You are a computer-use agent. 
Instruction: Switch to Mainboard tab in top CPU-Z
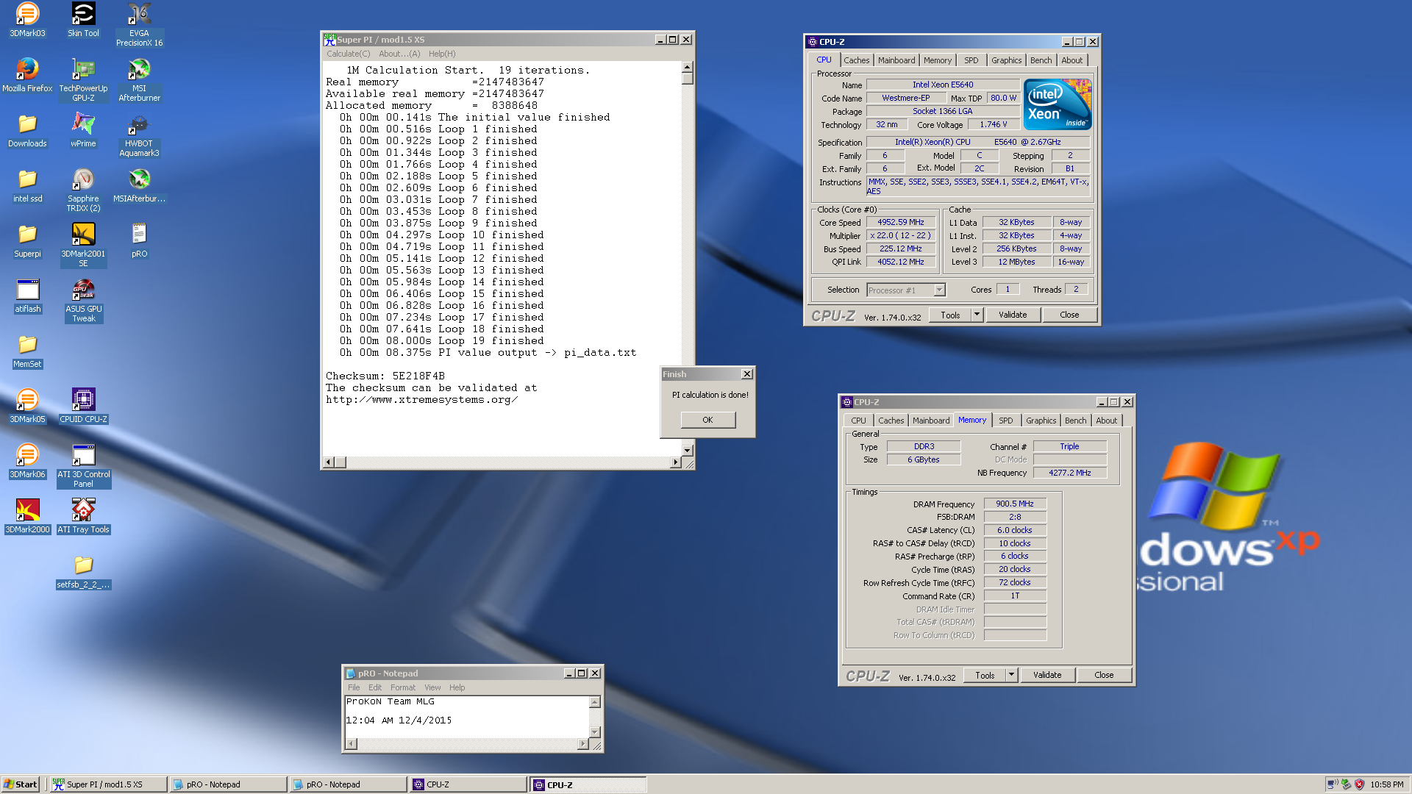click(x=896, y=60)
